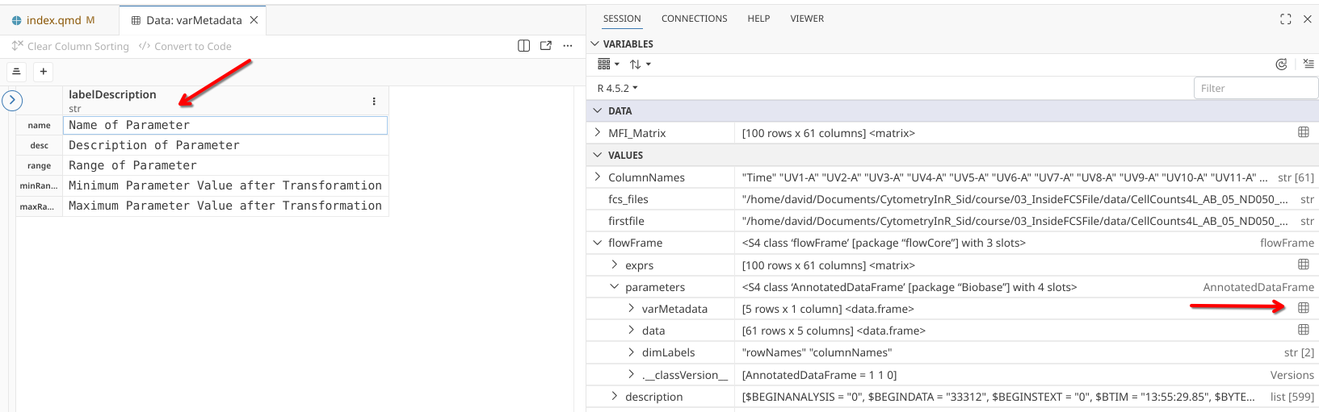Click the refresh variables icon
Screen dimensions: 1319x412
1281,65
